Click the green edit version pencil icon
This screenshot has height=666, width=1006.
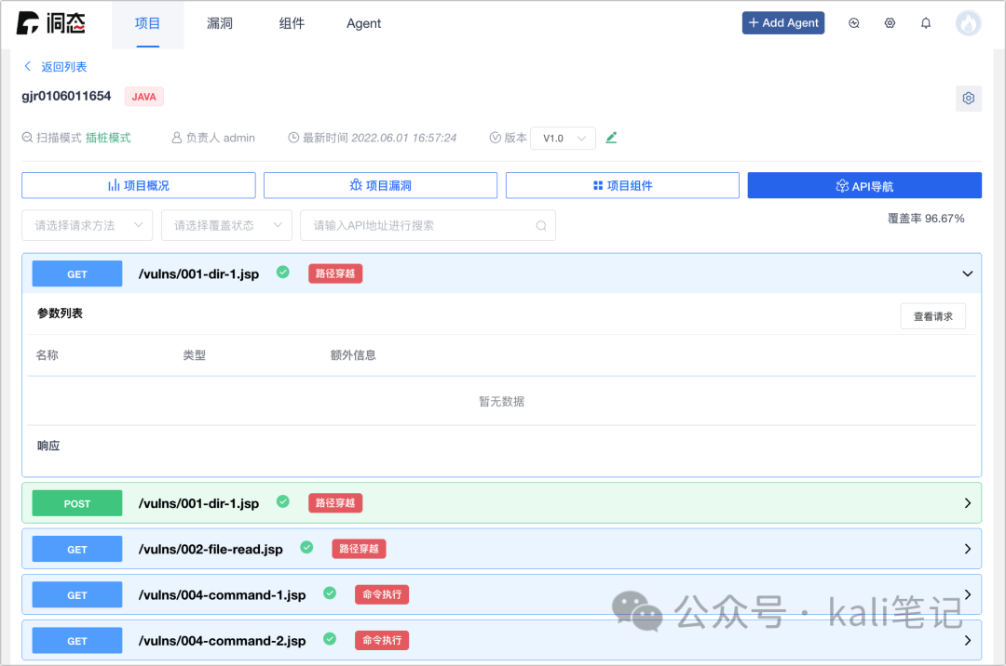[x=611, y=138]
